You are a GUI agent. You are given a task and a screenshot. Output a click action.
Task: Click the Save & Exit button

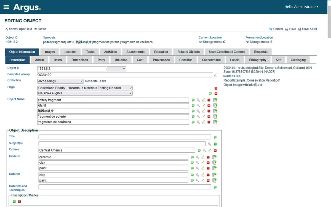(308, 29)
